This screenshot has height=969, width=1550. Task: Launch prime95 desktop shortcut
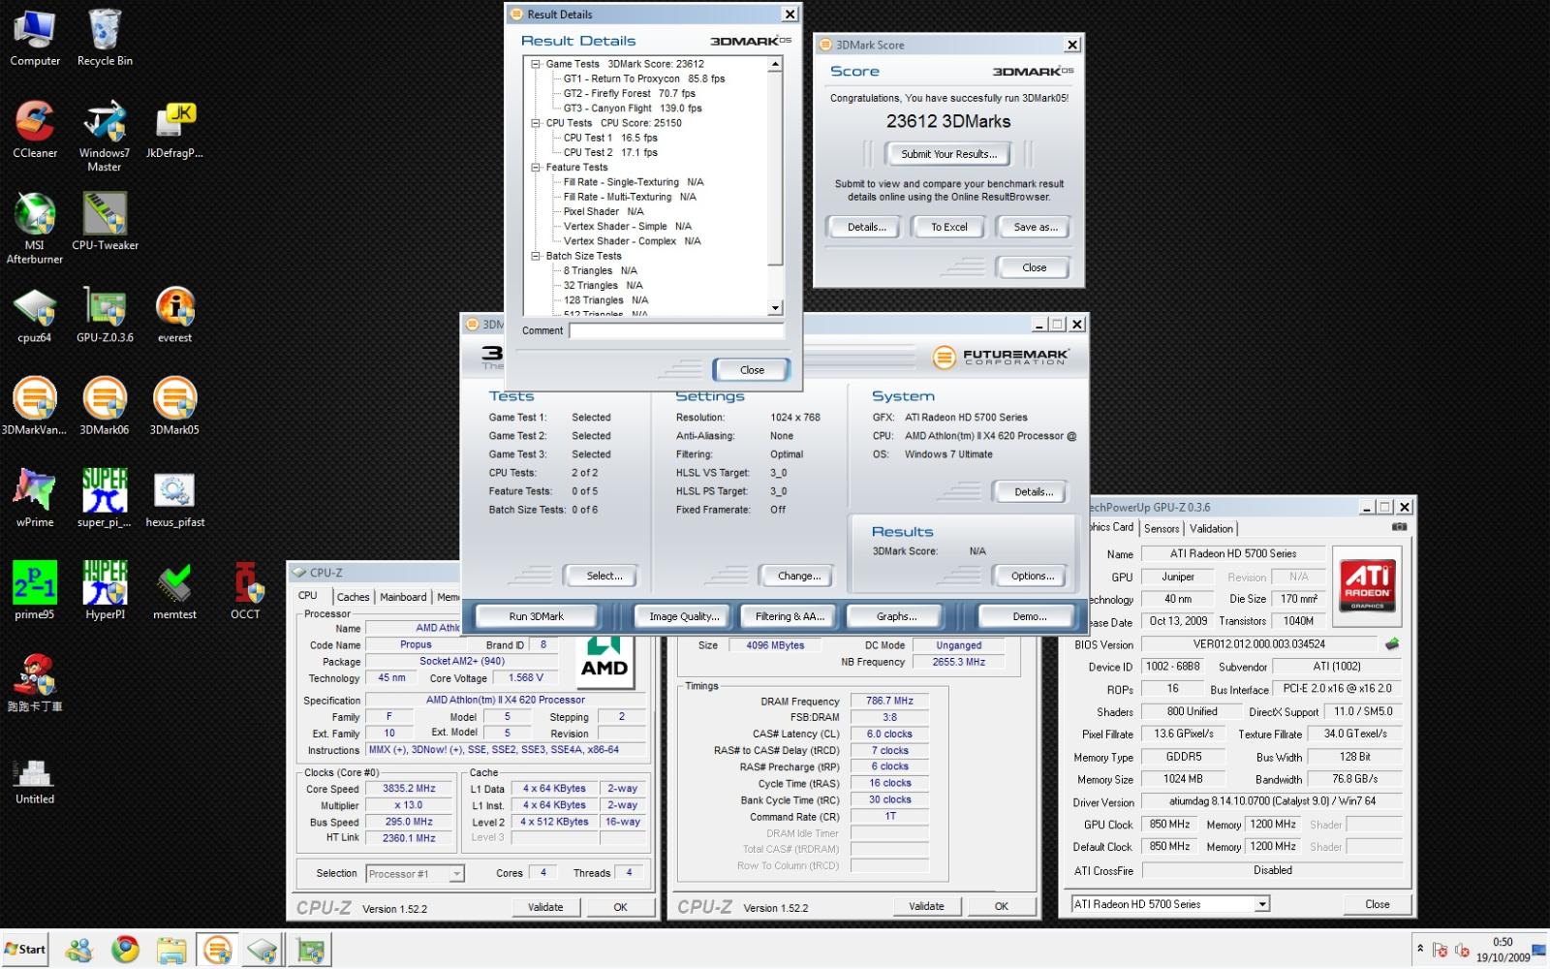tap(35, 589)
